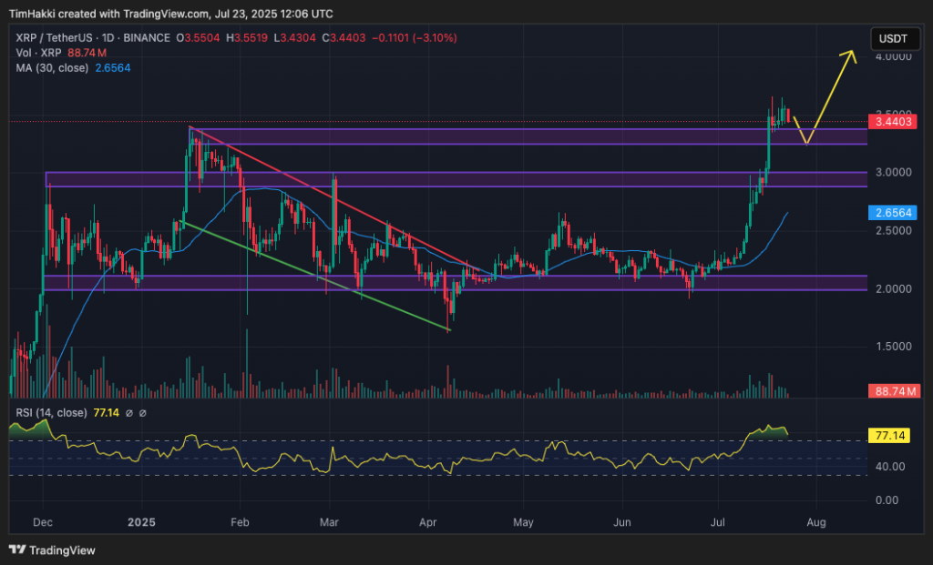This screenshot has height=565, width=933.
Task: Click the Vol · XRP volume legend
Action: pos(35,52)
